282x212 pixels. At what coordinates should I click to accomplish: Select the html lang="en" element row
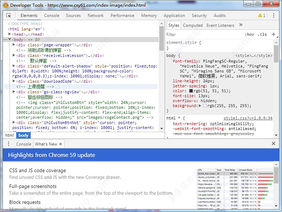[26, 29]
